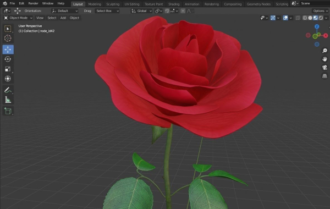Open the Render menu
Viewport: 330px width, 209px height.
click(x=33, y=3)
